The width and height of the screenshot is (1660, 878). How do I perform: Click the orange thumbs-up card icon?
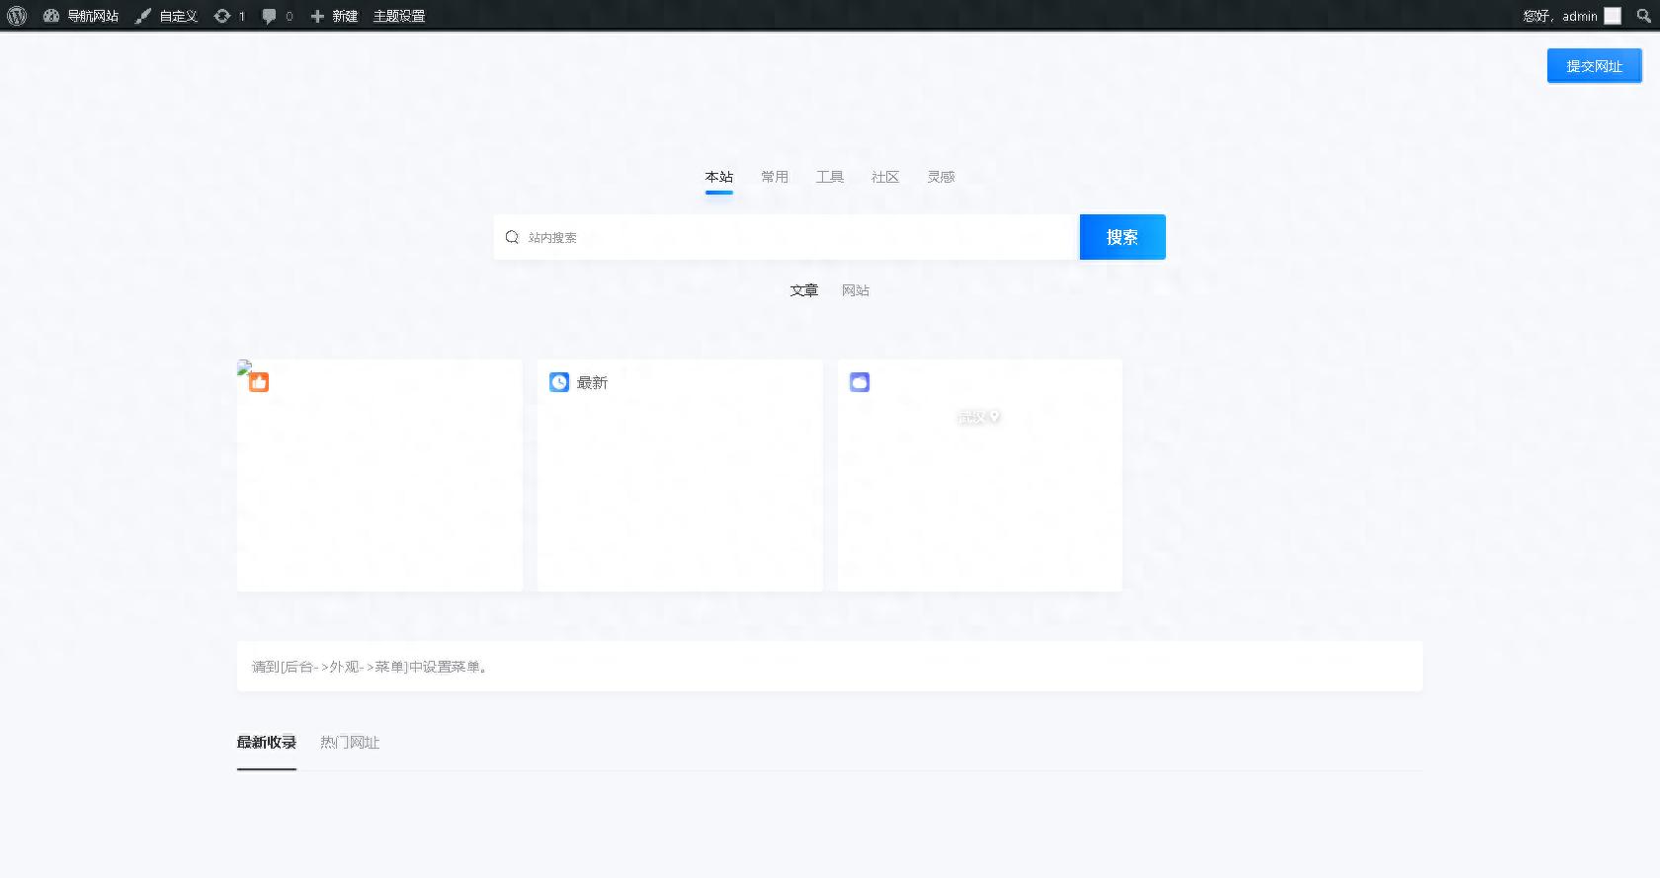coord(259,382)
